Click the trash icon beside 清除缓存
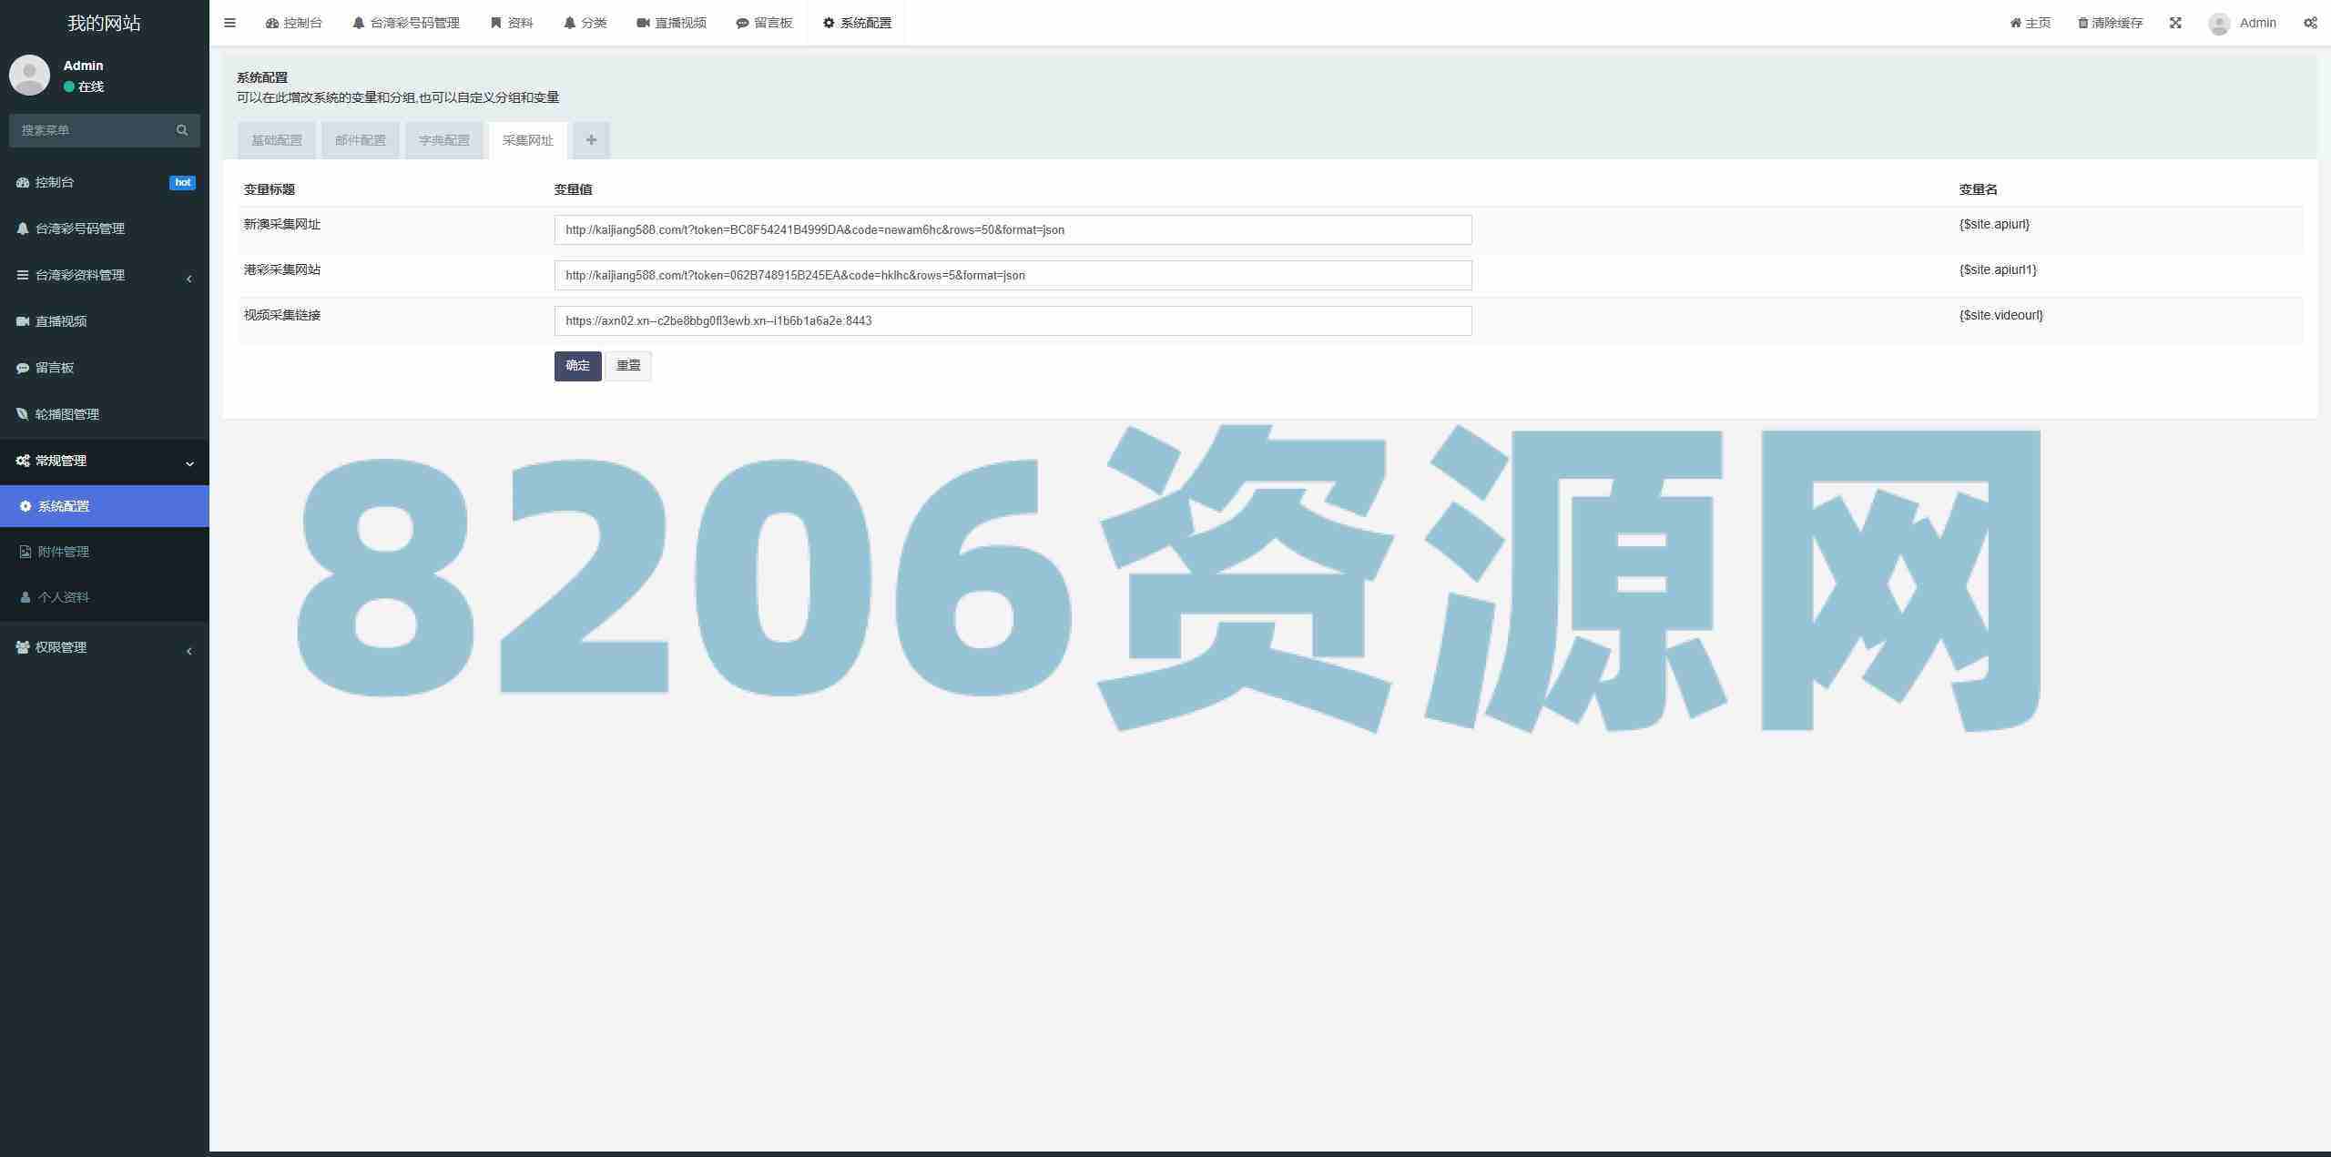The image size is (2331, 1157). click(2082, 23)
